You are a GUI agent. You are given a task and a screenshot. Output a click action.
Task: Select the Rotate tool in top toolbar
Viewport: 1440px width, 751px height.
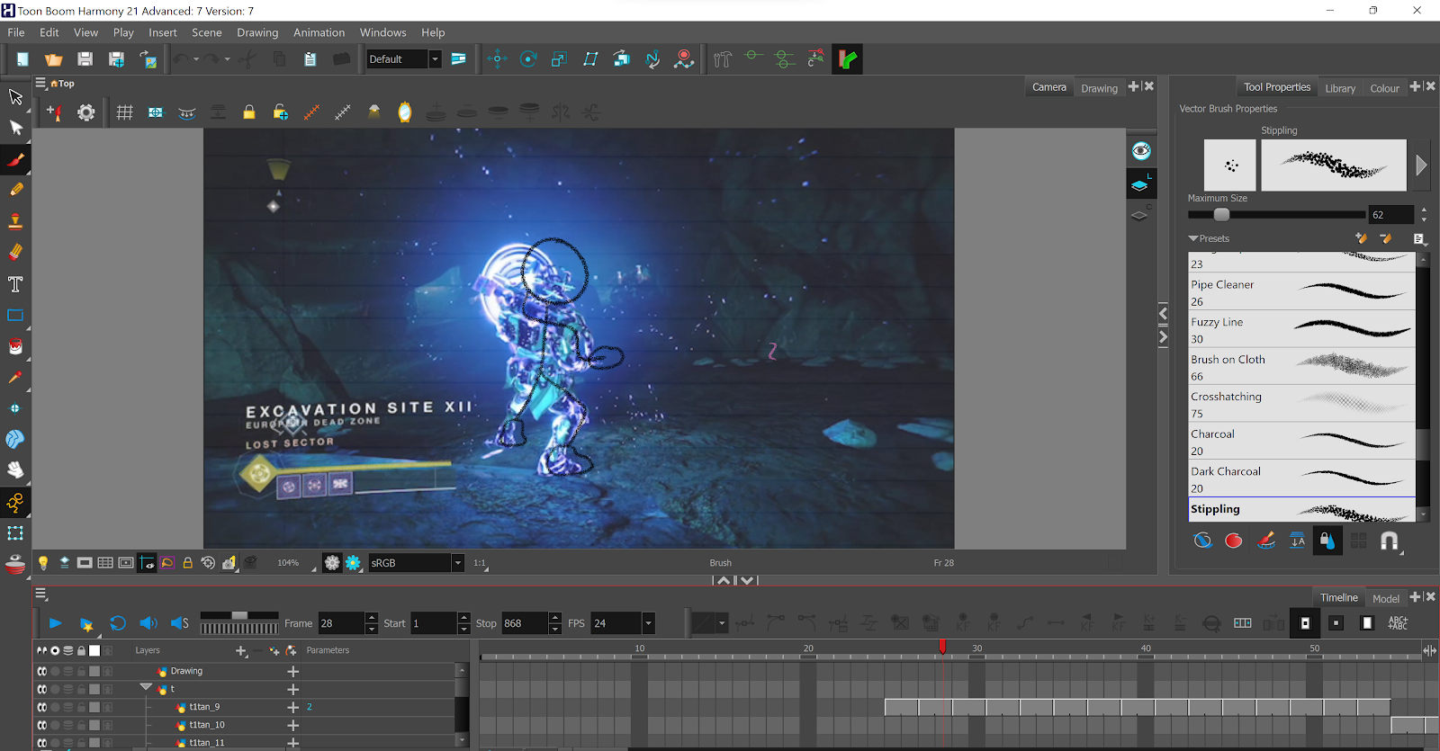[528, 59]
